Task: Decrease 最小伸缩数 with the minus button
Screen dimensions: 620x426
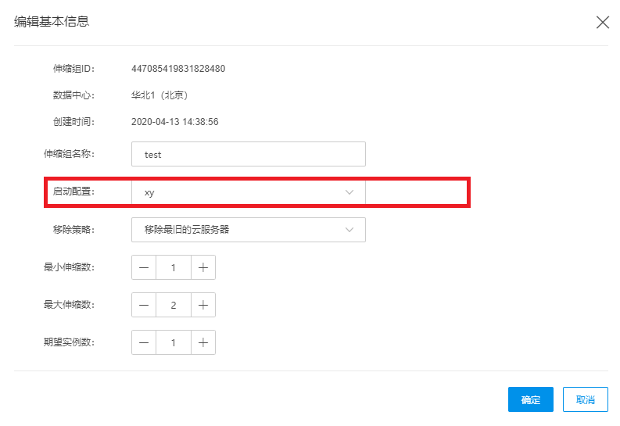Action: (144, 267)
